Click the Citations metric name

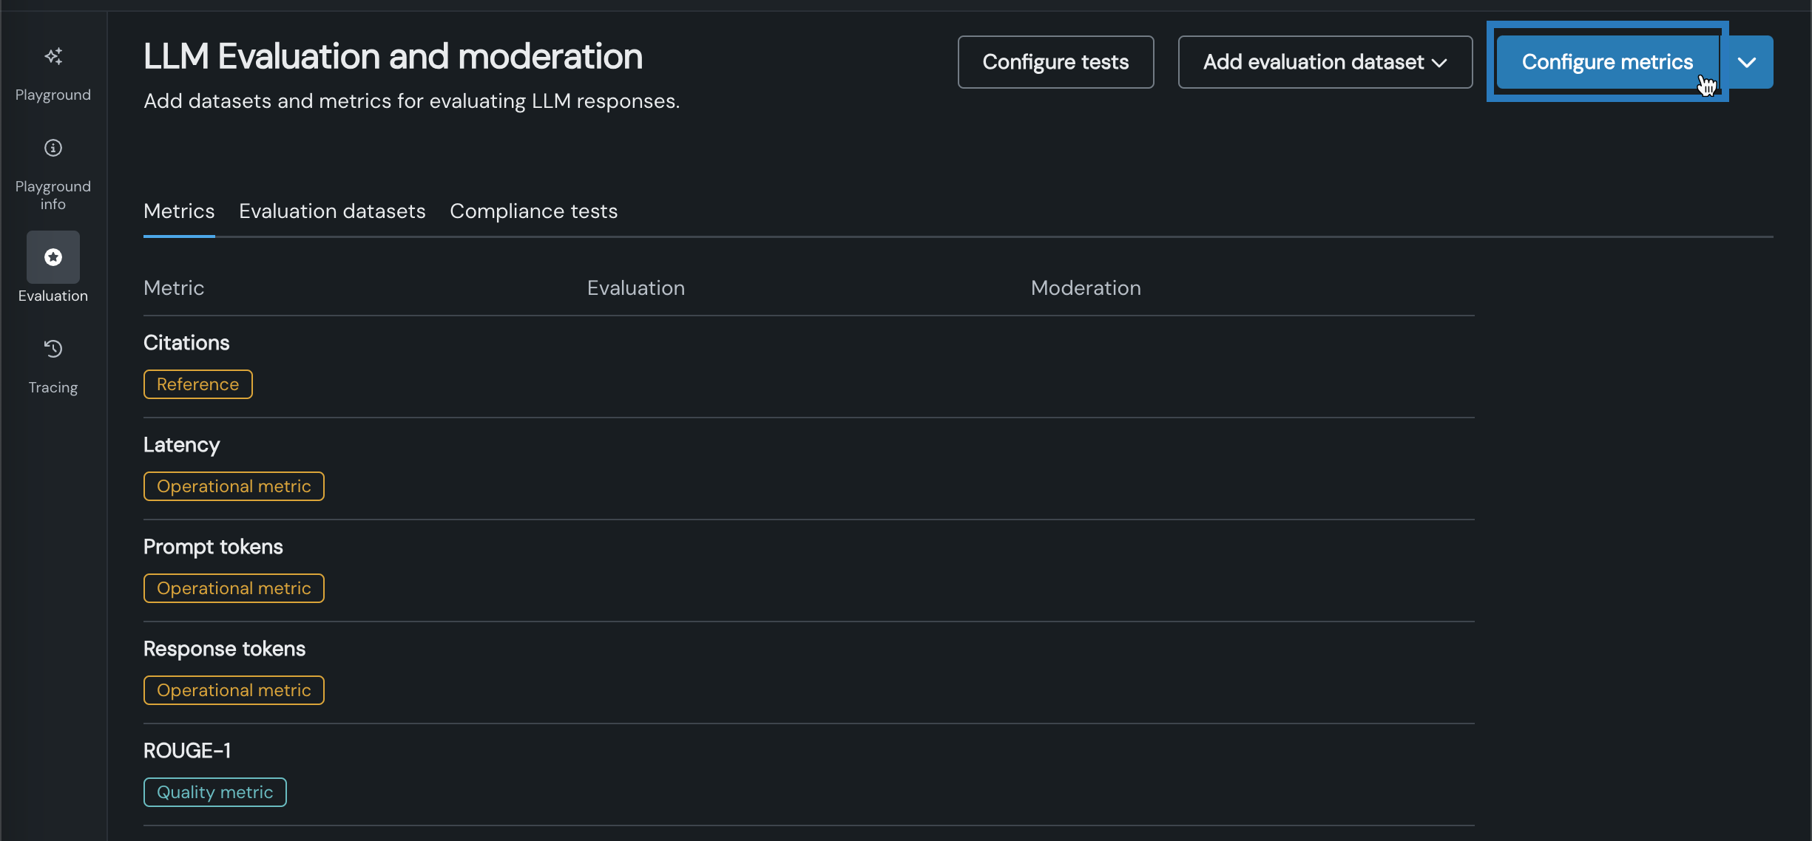186,343
